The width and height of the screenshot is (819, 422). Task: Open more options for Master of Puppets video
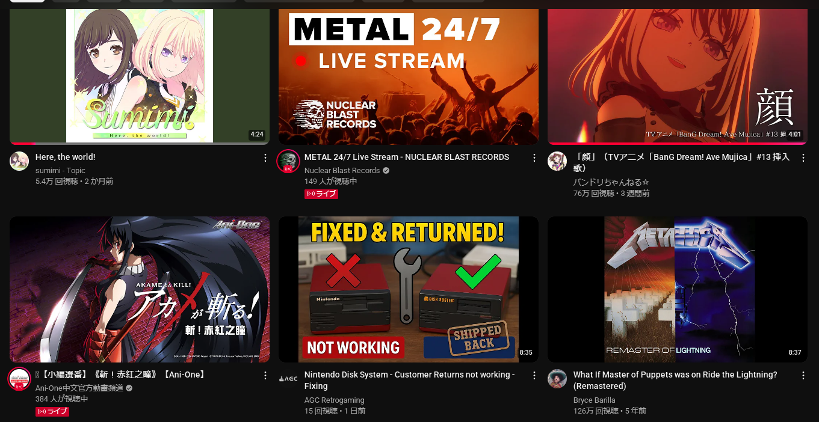pos(803,375)
